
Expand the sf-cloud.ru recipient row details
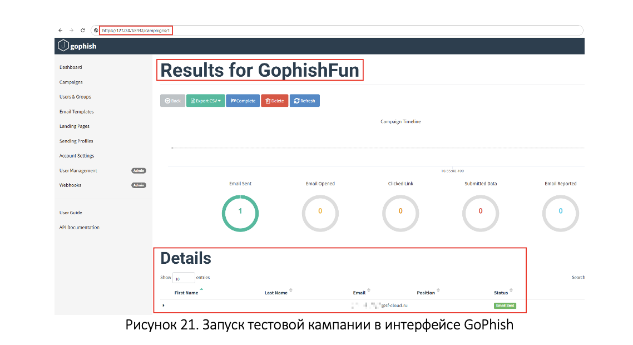[x=164, y=305]
